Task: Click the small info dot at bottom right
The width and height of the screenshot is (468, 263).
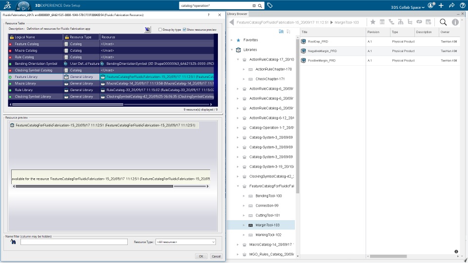Action: point(456,252)
